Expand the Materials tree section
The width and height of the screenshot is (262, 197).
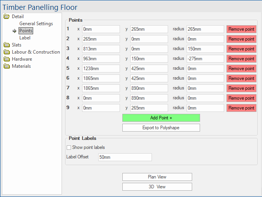[21, 66]
